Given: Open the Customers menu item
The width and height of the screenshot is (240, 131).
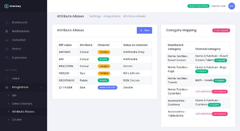Looking at the screenshot, I should [x=19, y=58].
